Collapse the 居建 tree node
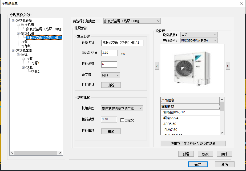 pos(18,55)
